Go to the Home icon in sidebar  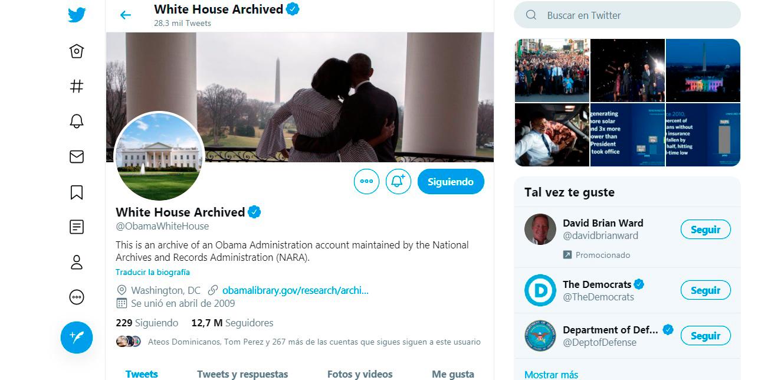pos(77,51)
